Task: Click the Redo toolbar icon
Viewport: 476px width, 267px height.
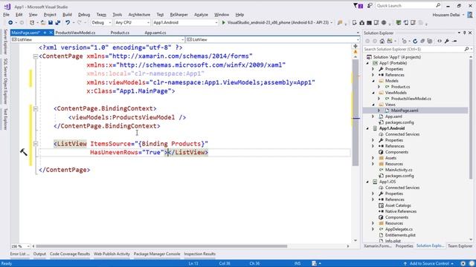Action: click(x=80, y=22)
